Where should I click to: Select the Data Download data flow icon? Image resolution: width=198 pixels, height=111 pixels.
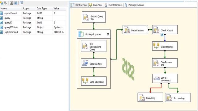coord(85,81)
